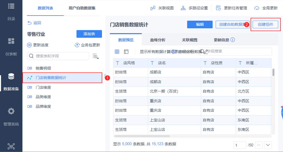Go to the next page arrow
The image size is (283, 152).
(x=268, y=145)
